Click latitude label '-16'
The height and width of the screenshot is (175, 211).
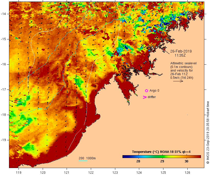coord(3,64)
